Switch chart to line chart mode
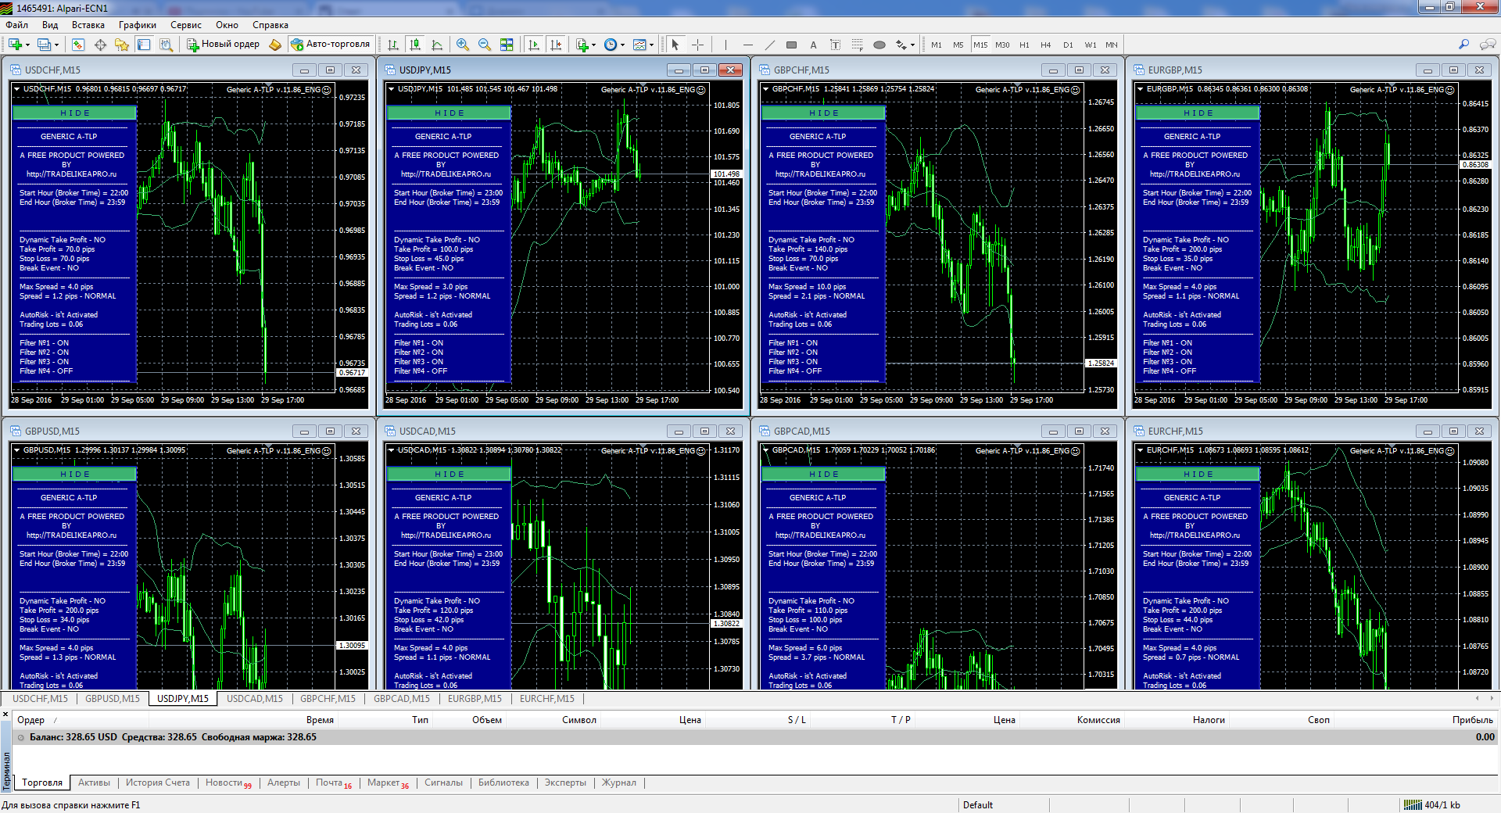The height and width of the screenshot is (813, 1501). pyautogui.click(x=437, y=45)
